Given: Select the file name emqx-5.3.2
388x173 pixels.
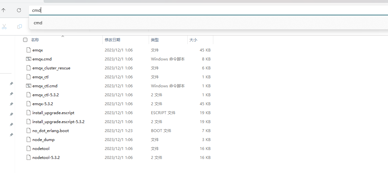Looking at the screenshot, I should coord(43,104).
